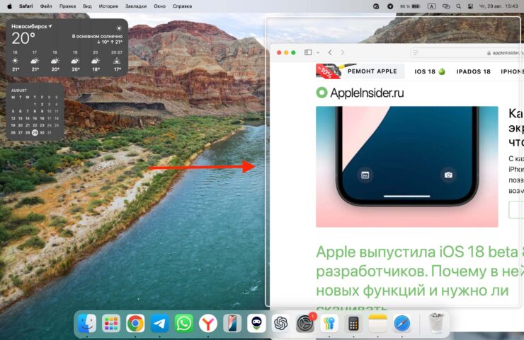Image resolution: width=524 pixels, height=340 pixels.
Task: Open the IPADOS 18 section link
Action: click(x=473, y=71)
